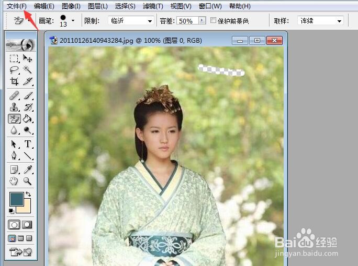Open the 选择(S) menu

coord(125,6)
